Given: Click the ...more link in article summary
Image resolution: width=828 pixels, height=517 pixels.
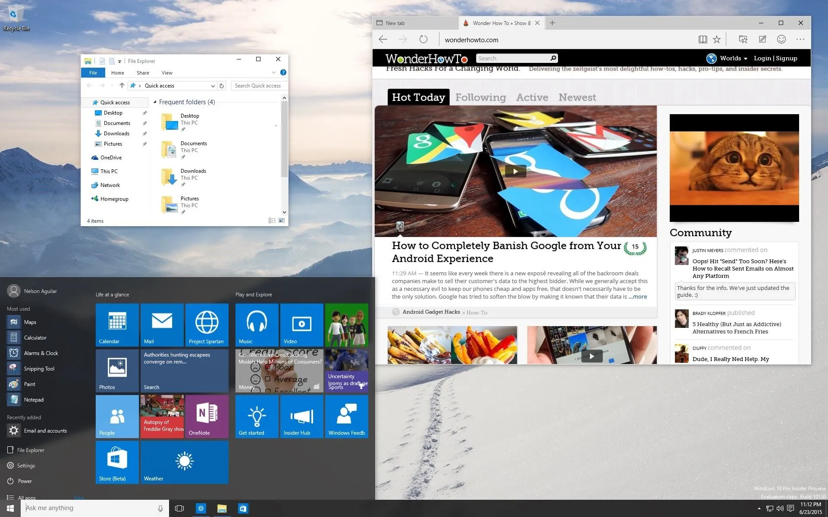Looking at the screenshot, I should pos(637,296).
